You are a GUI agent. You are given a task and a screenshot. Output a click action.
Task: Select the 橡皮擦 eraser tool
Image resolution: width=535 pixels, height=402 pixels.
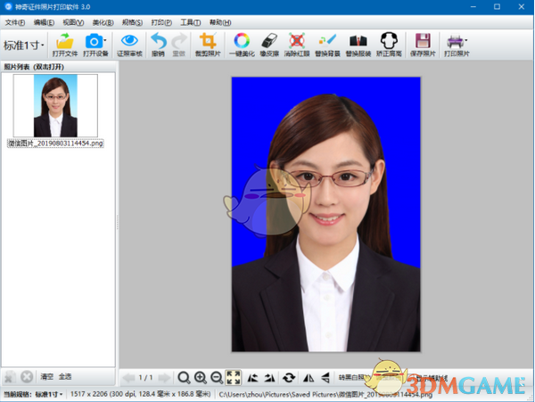click(271, 44)
